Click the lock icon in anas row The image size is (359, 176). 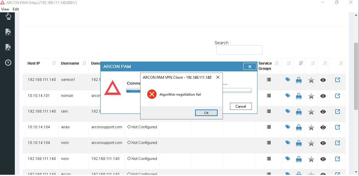coord(298,127)
